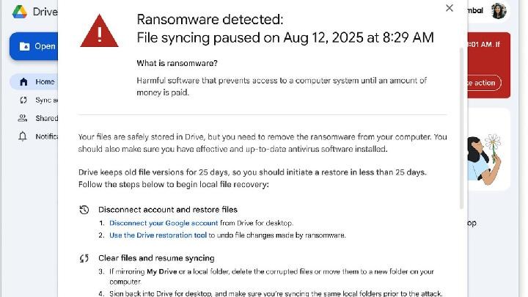Click the red alert banner
Screen dimensions: 528x297
pos(488,65)
